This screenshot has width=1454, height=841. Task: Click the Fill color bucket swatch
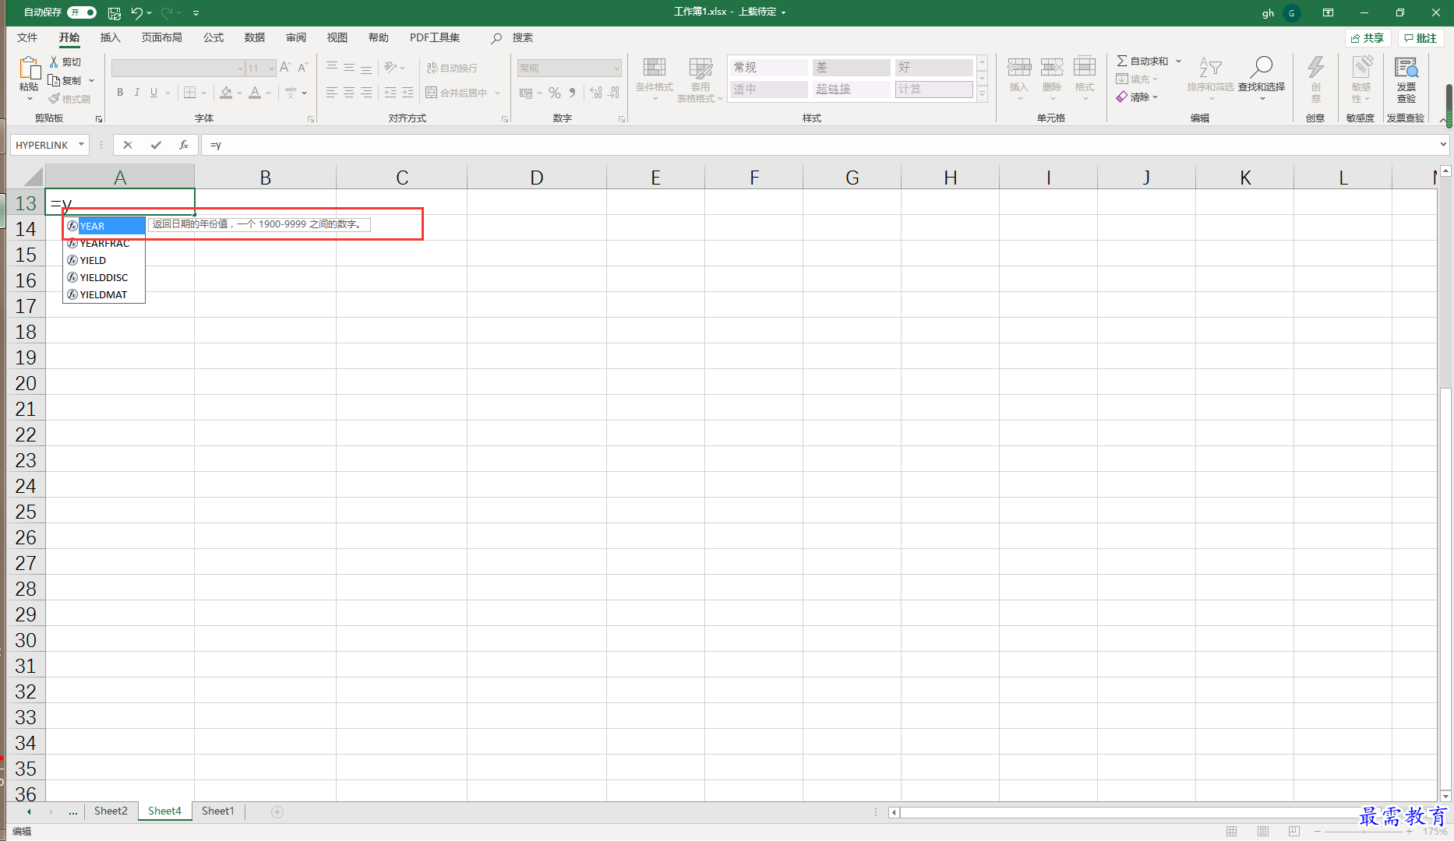click(226, 93)
